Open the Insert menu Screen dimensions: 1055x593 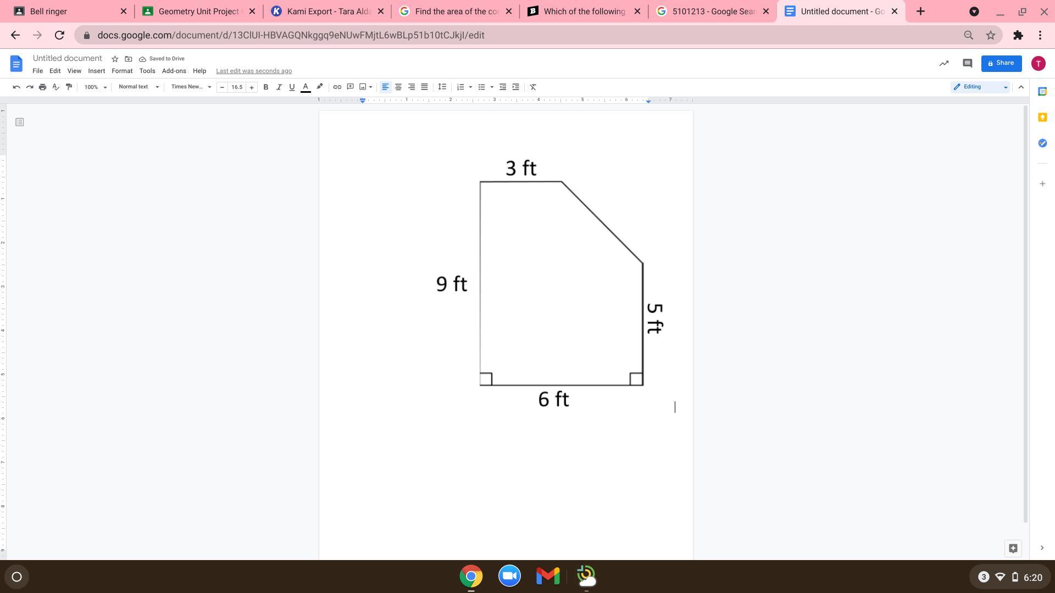pos(96,71)
